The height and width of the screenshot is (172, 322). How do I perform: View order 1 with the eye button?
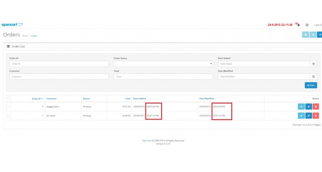coord(301,115)
